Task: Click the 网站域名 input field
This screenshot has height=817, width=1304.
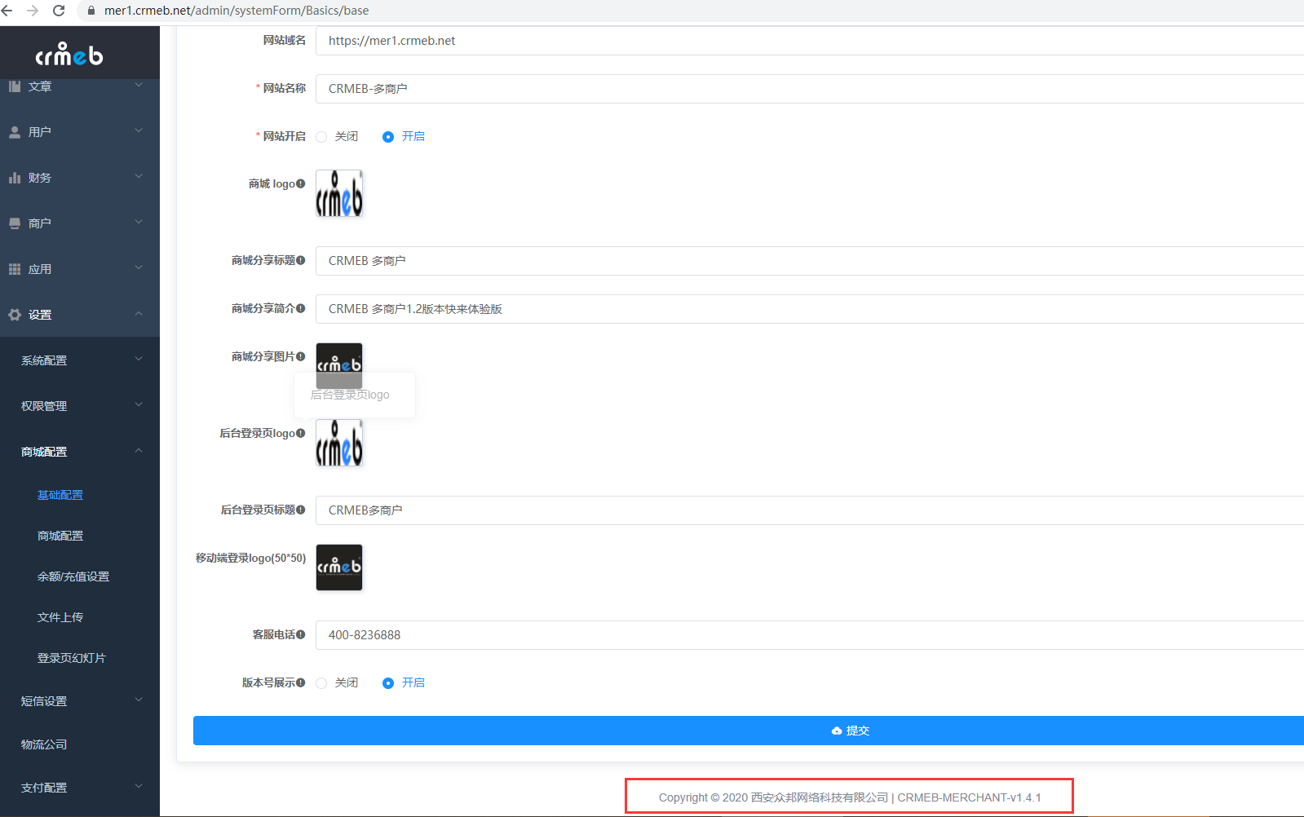Action: pyautogui.click(x=810, y=41)
